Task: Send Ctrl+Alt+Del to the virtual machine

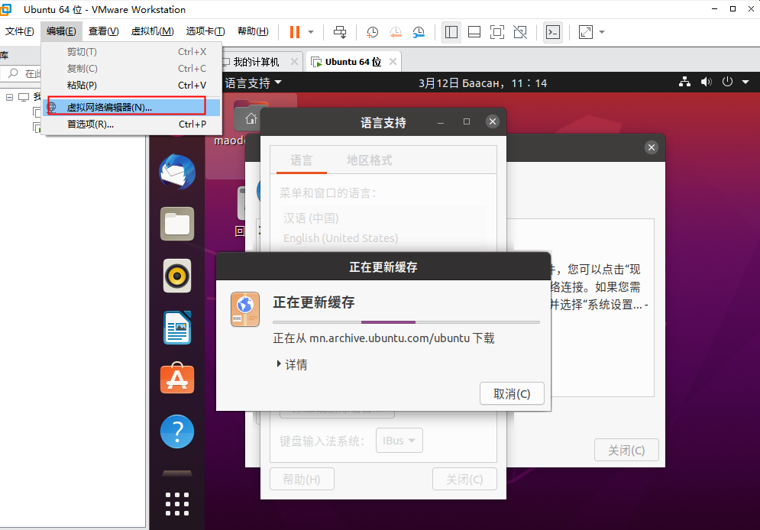Action: pos(340,32)
